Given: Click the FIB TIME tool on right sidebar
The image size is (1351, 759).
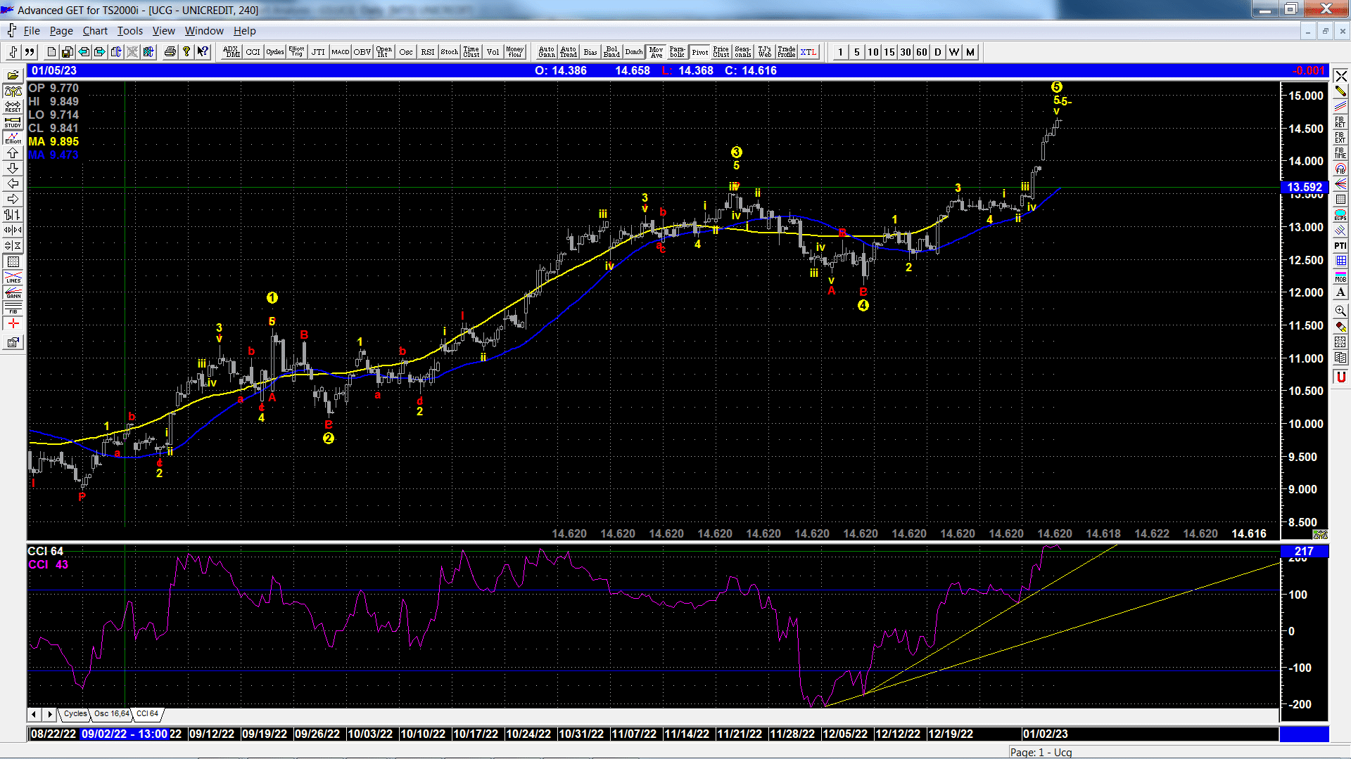Looking at the screenshot, I should pyautogui.click(x=1340, y=153).
